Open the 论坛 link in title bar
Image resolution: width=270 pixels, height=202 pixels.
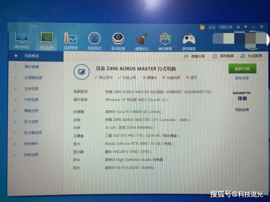pyautogui.click(x=212, y=27)
